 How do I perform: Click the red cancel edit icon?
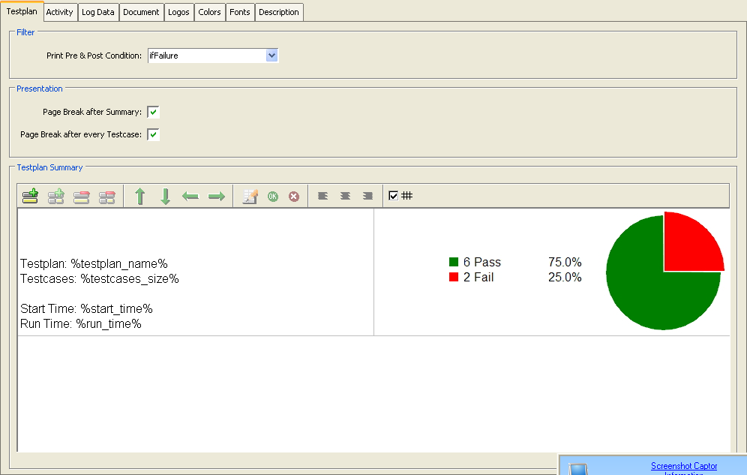coord(294,197)
